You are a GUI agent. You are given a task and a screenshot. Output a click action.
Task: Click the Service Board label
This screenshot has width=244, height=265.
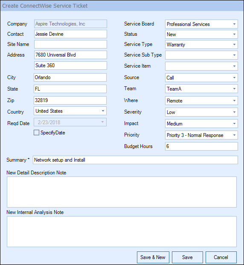click(139, 24)
